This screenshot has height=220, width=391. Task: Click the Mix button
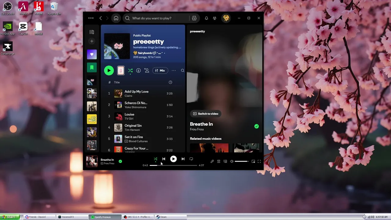[160, 71]
